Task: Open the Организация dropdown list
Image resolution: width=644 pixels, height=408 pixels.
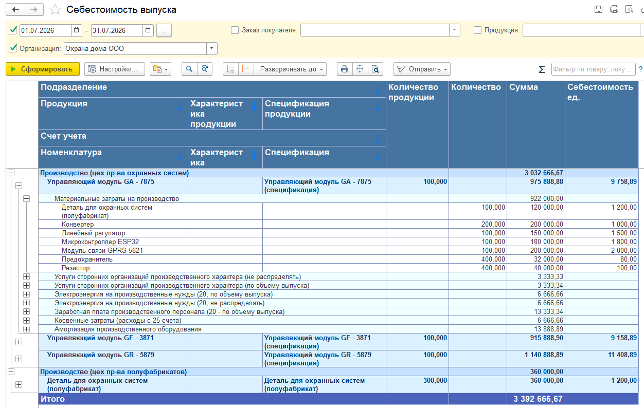Action: point(212,49)
